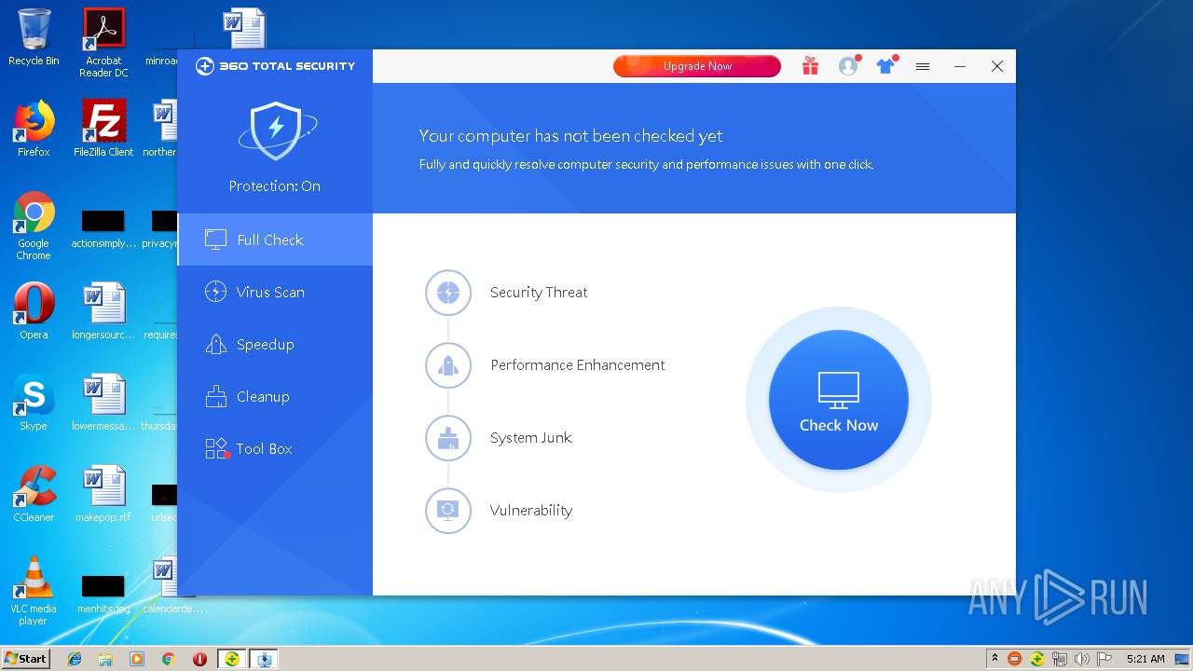The image size is (1193, 671).
Task: Select the actionsimply... file
Action: tap(103, 229)
